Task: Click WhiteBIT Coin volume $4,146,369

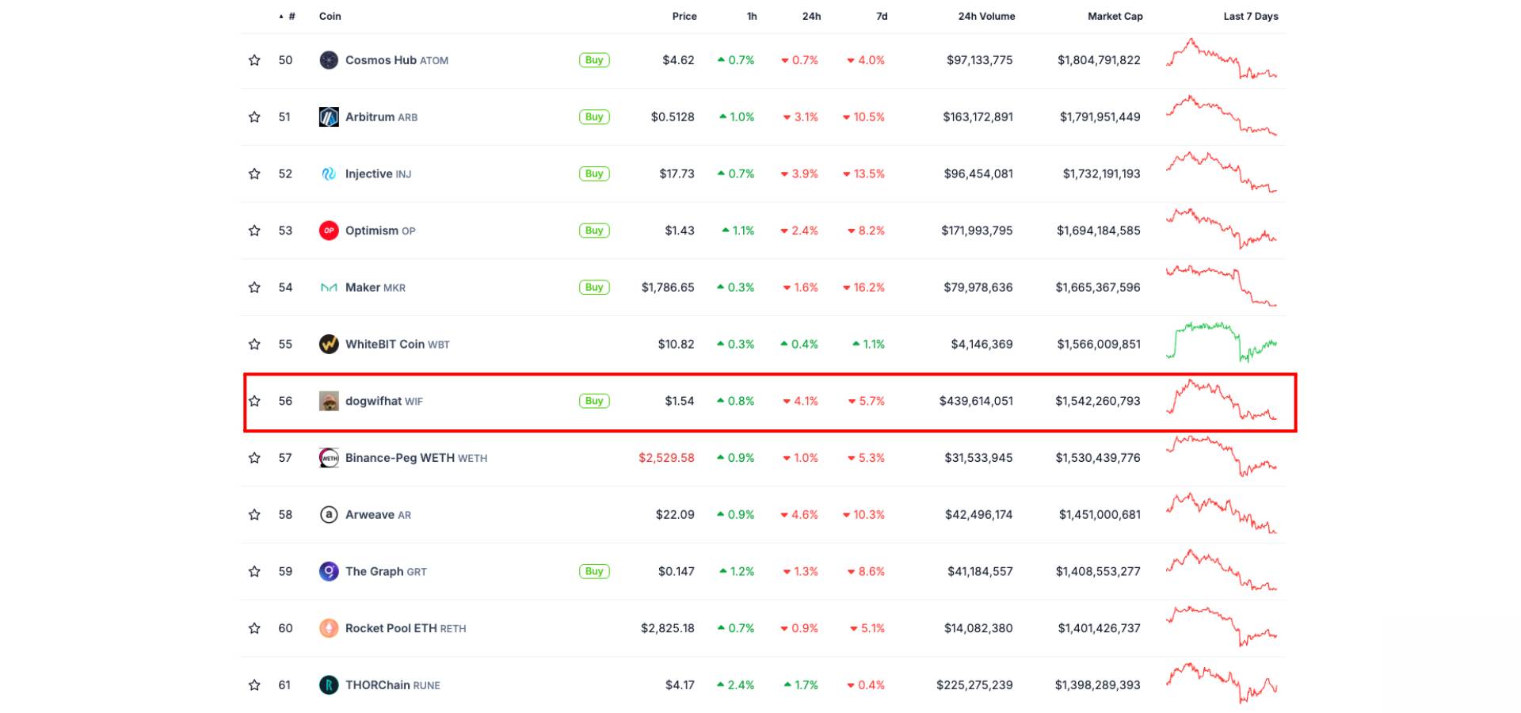Action: pos(982,344)
